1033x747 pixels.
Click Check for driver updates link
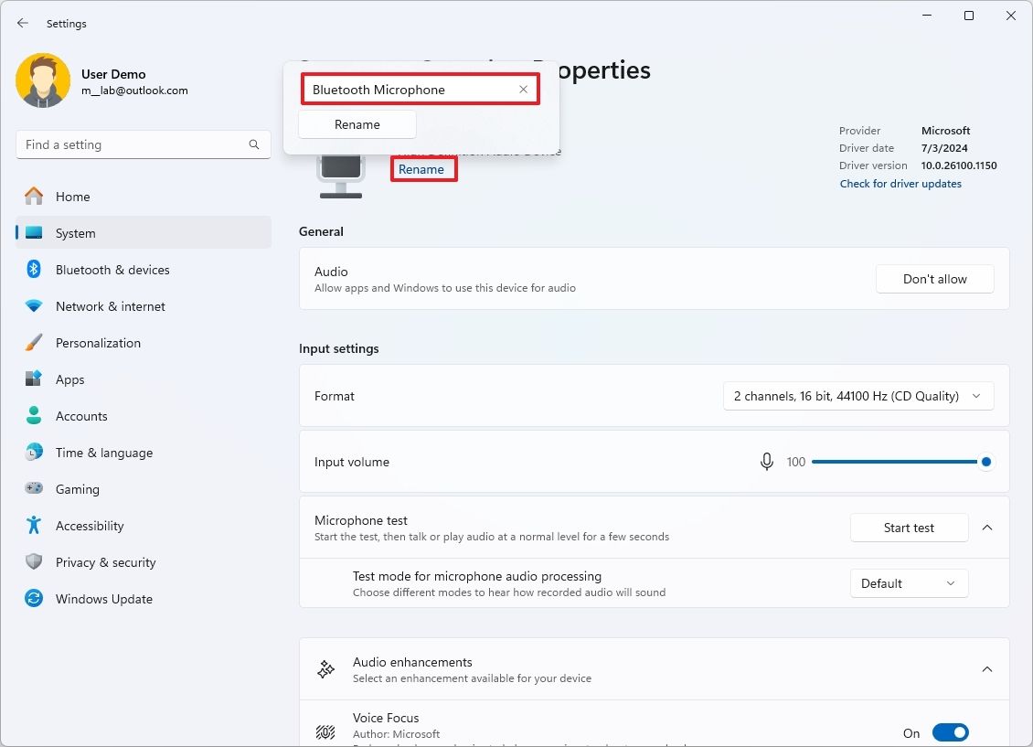(x=900, y=184)
